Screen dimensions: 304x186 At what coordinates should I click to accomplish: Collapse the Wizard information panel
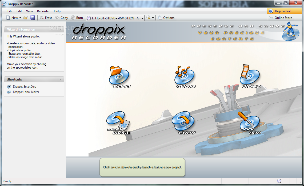pos(61,29)
